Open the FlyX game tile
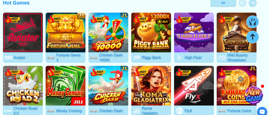This screenshot has width=269, height=115. [x=194, y=86]
